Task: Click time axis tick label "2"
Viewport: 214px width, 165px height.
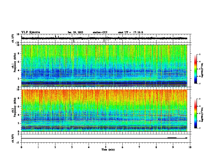Action: point(55,147)
